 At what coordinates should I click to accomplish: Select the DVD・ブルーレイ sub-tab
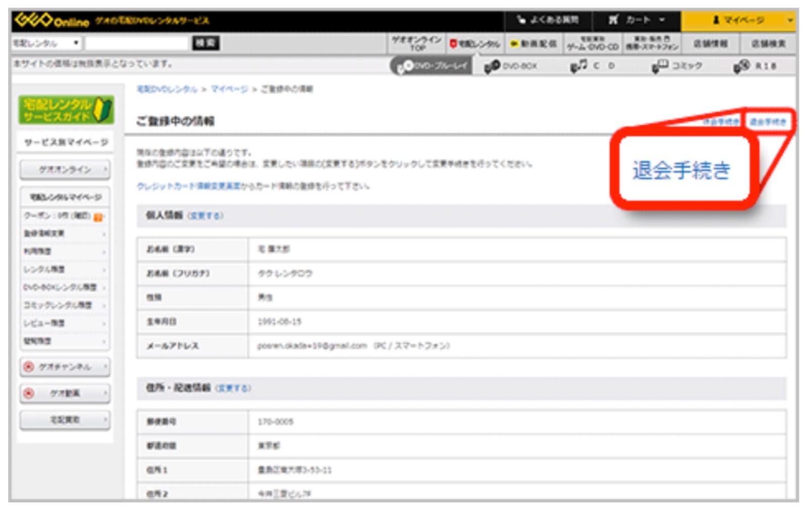pyautogui.click(x=431, y=66)
